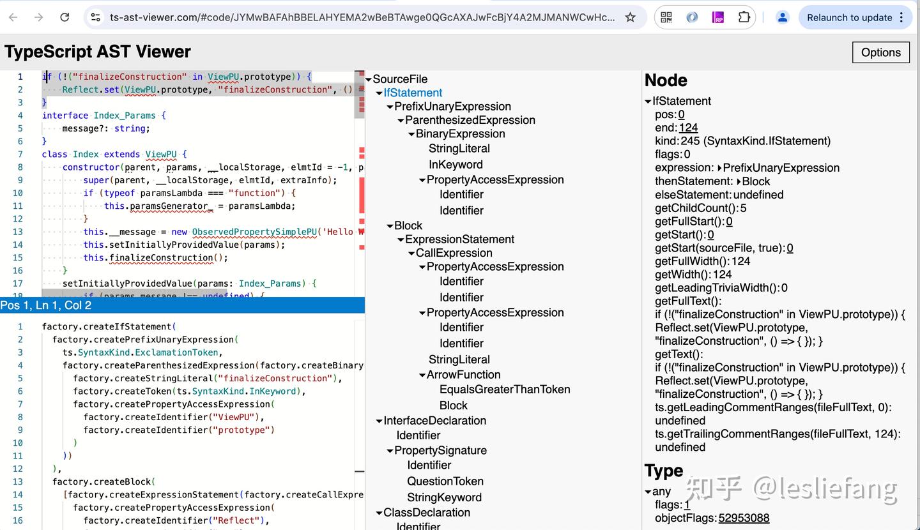Select the StringLiteral under BinaryExpression

click(x=459, y=148)
